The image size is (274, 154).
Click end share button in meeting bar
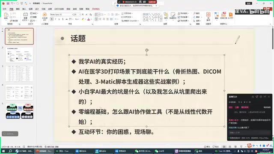pyautogui.click(x=152, y=2)
